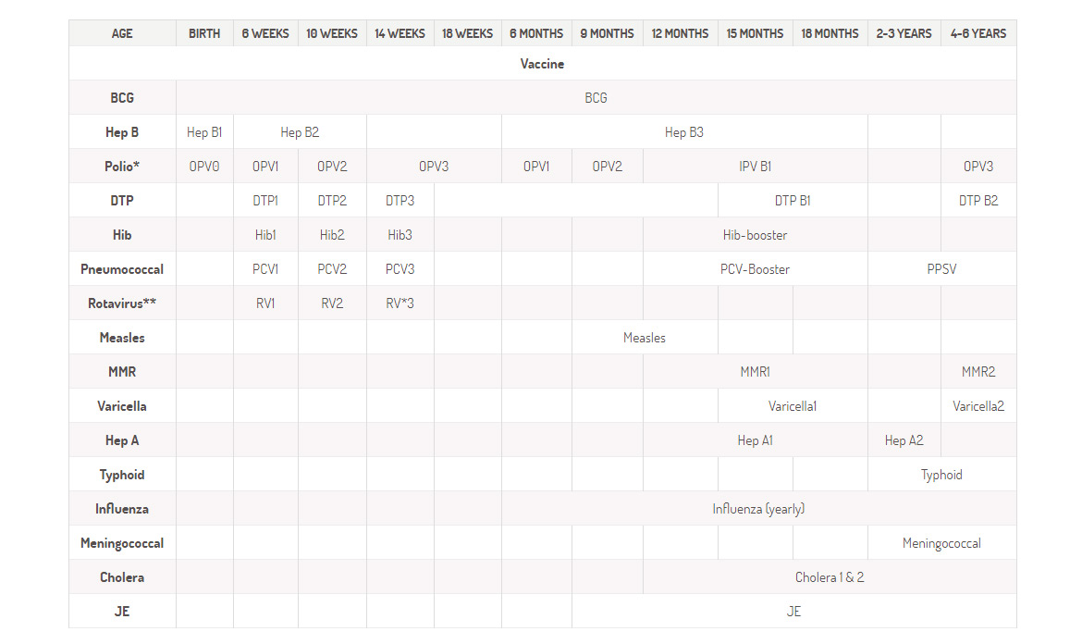Select the Pneumococcal row label
The image size is (1082, 644).
[122, 269]
